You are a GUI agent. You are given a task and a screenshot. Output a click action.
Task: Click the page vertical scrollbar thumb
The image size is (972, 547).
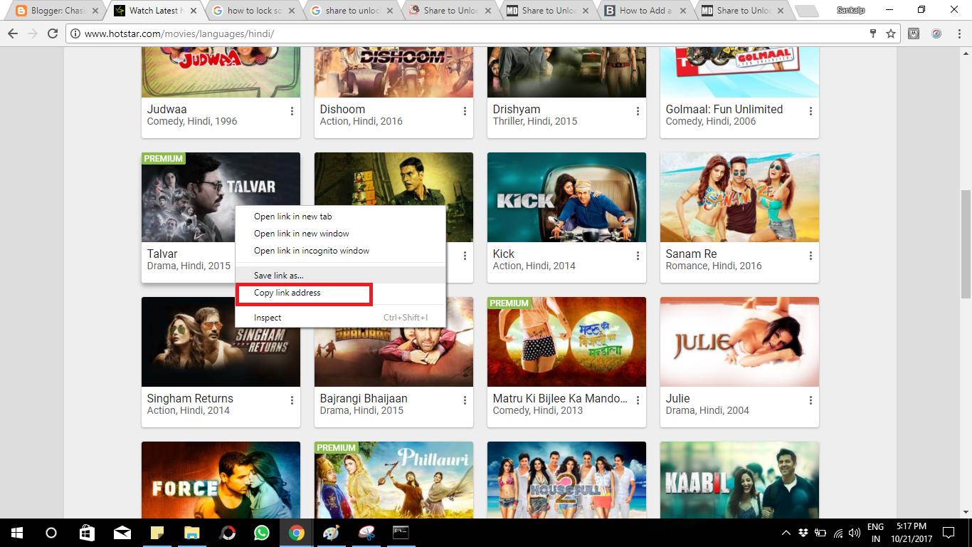pyautogui.click(x=966, y=244)
